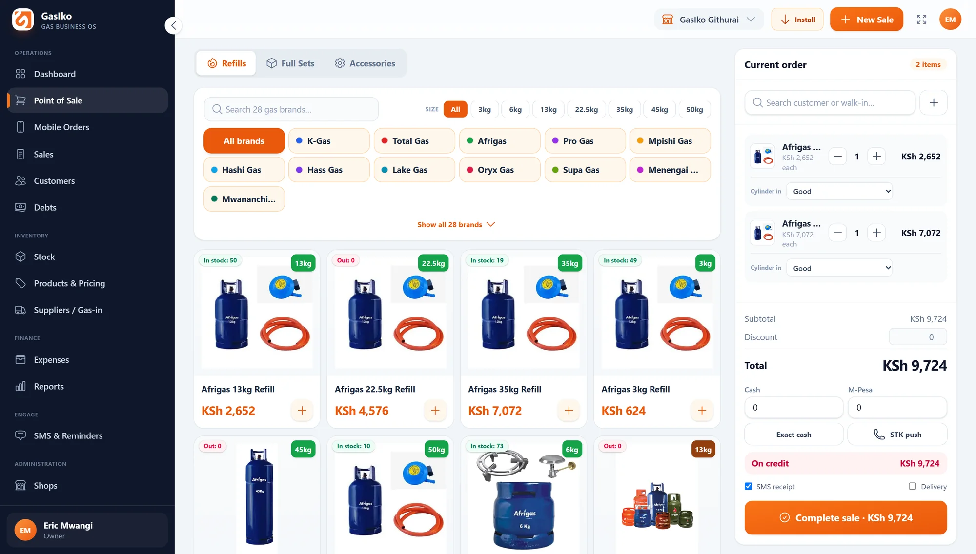Add Afrigas 22.5kg Refill to order

435,411
